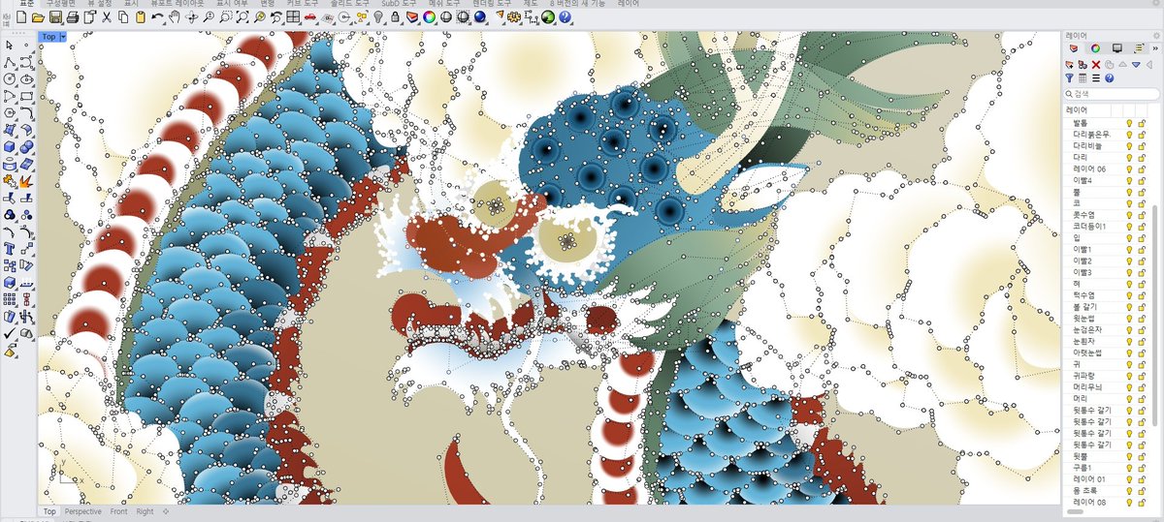
Task: Click the green checkmark icon in left toolbar
Action: click(x=10, y=332)
